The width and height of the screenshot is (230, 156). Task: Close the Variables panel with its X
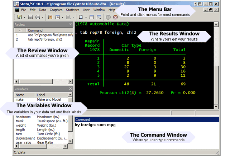71,89
